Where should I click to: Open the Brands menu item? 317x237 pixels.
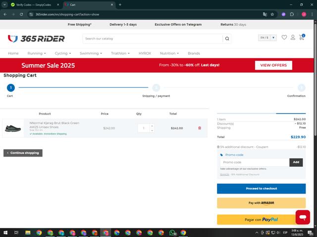194,53
